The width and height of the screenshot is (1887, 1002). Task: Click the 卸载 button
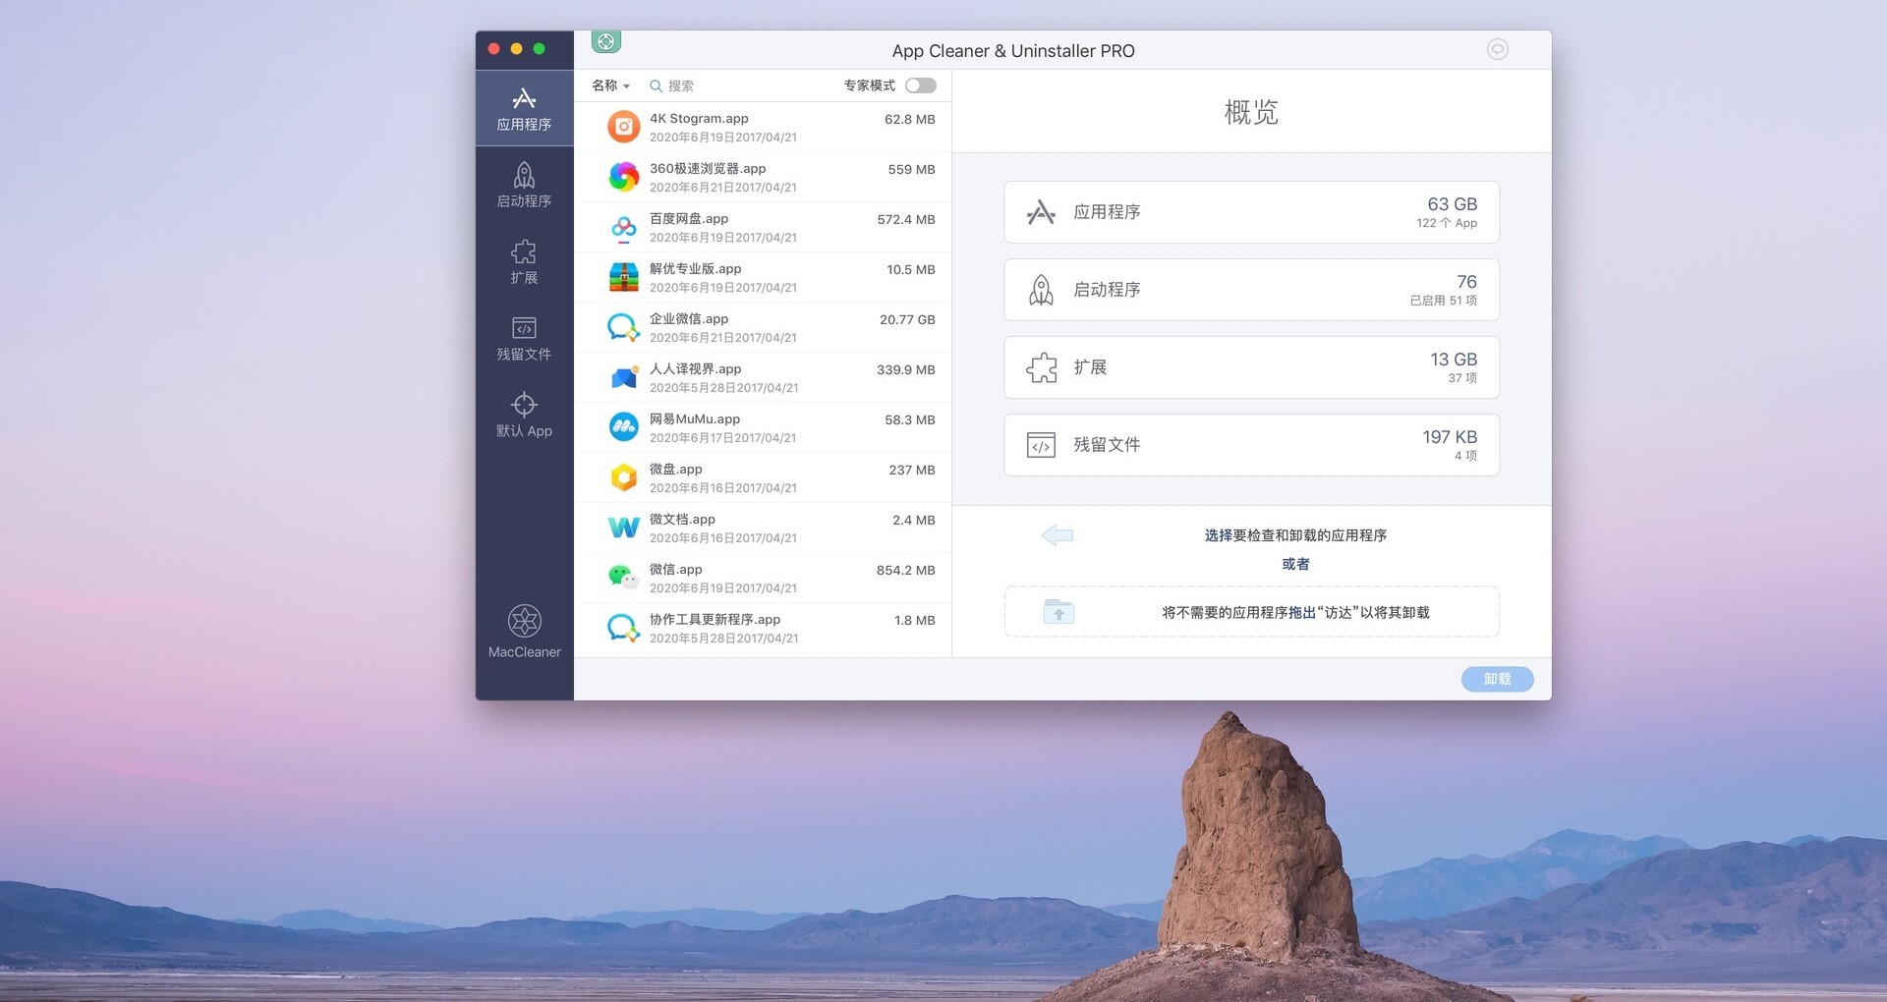[1496, 679]
